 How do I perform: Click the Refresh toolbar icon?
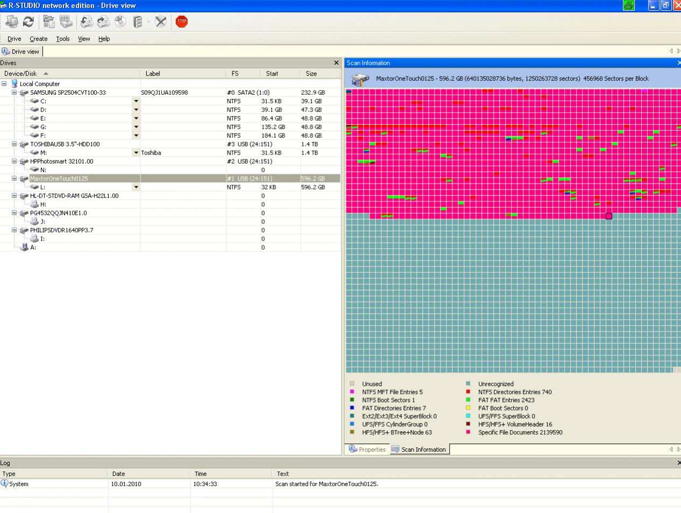29,22
